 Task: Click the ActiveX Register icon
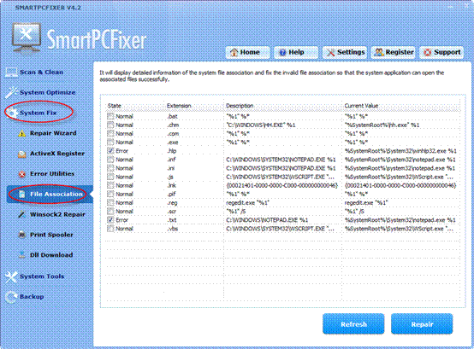pyautogui.click(x=21, y=154)
